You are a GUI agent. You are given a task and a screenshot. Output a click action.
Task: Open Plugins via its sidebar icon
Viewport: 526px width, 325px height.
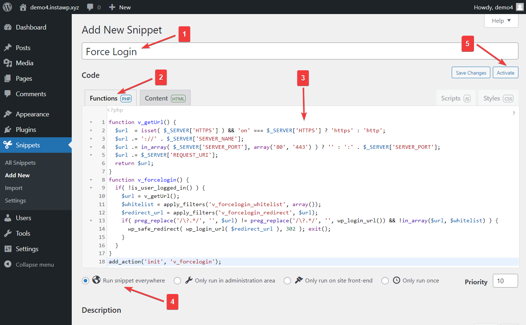[8, 129]
